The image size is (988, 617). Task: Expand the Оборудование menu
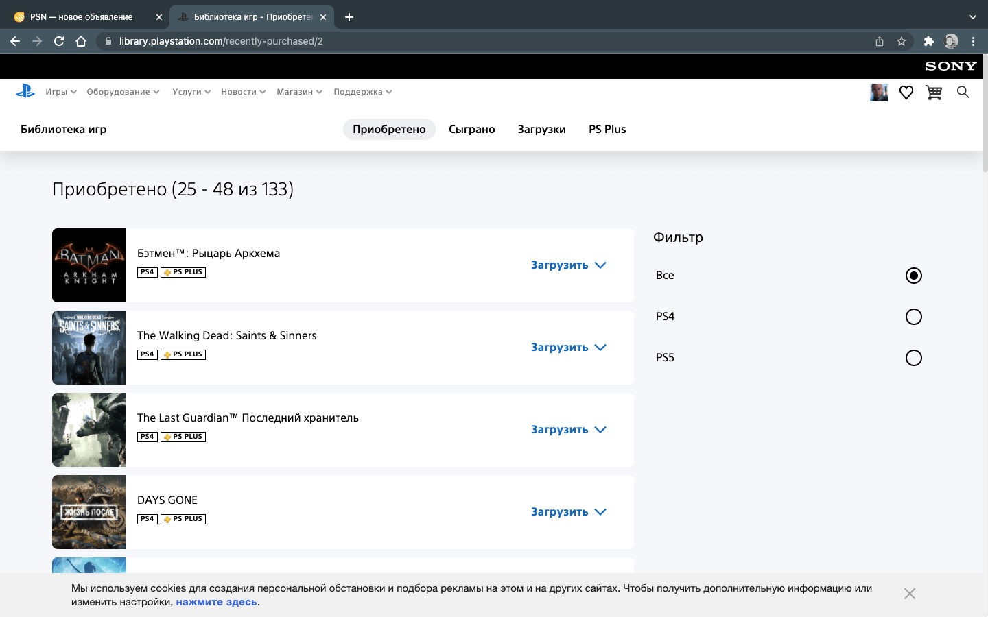pos(123,92)
